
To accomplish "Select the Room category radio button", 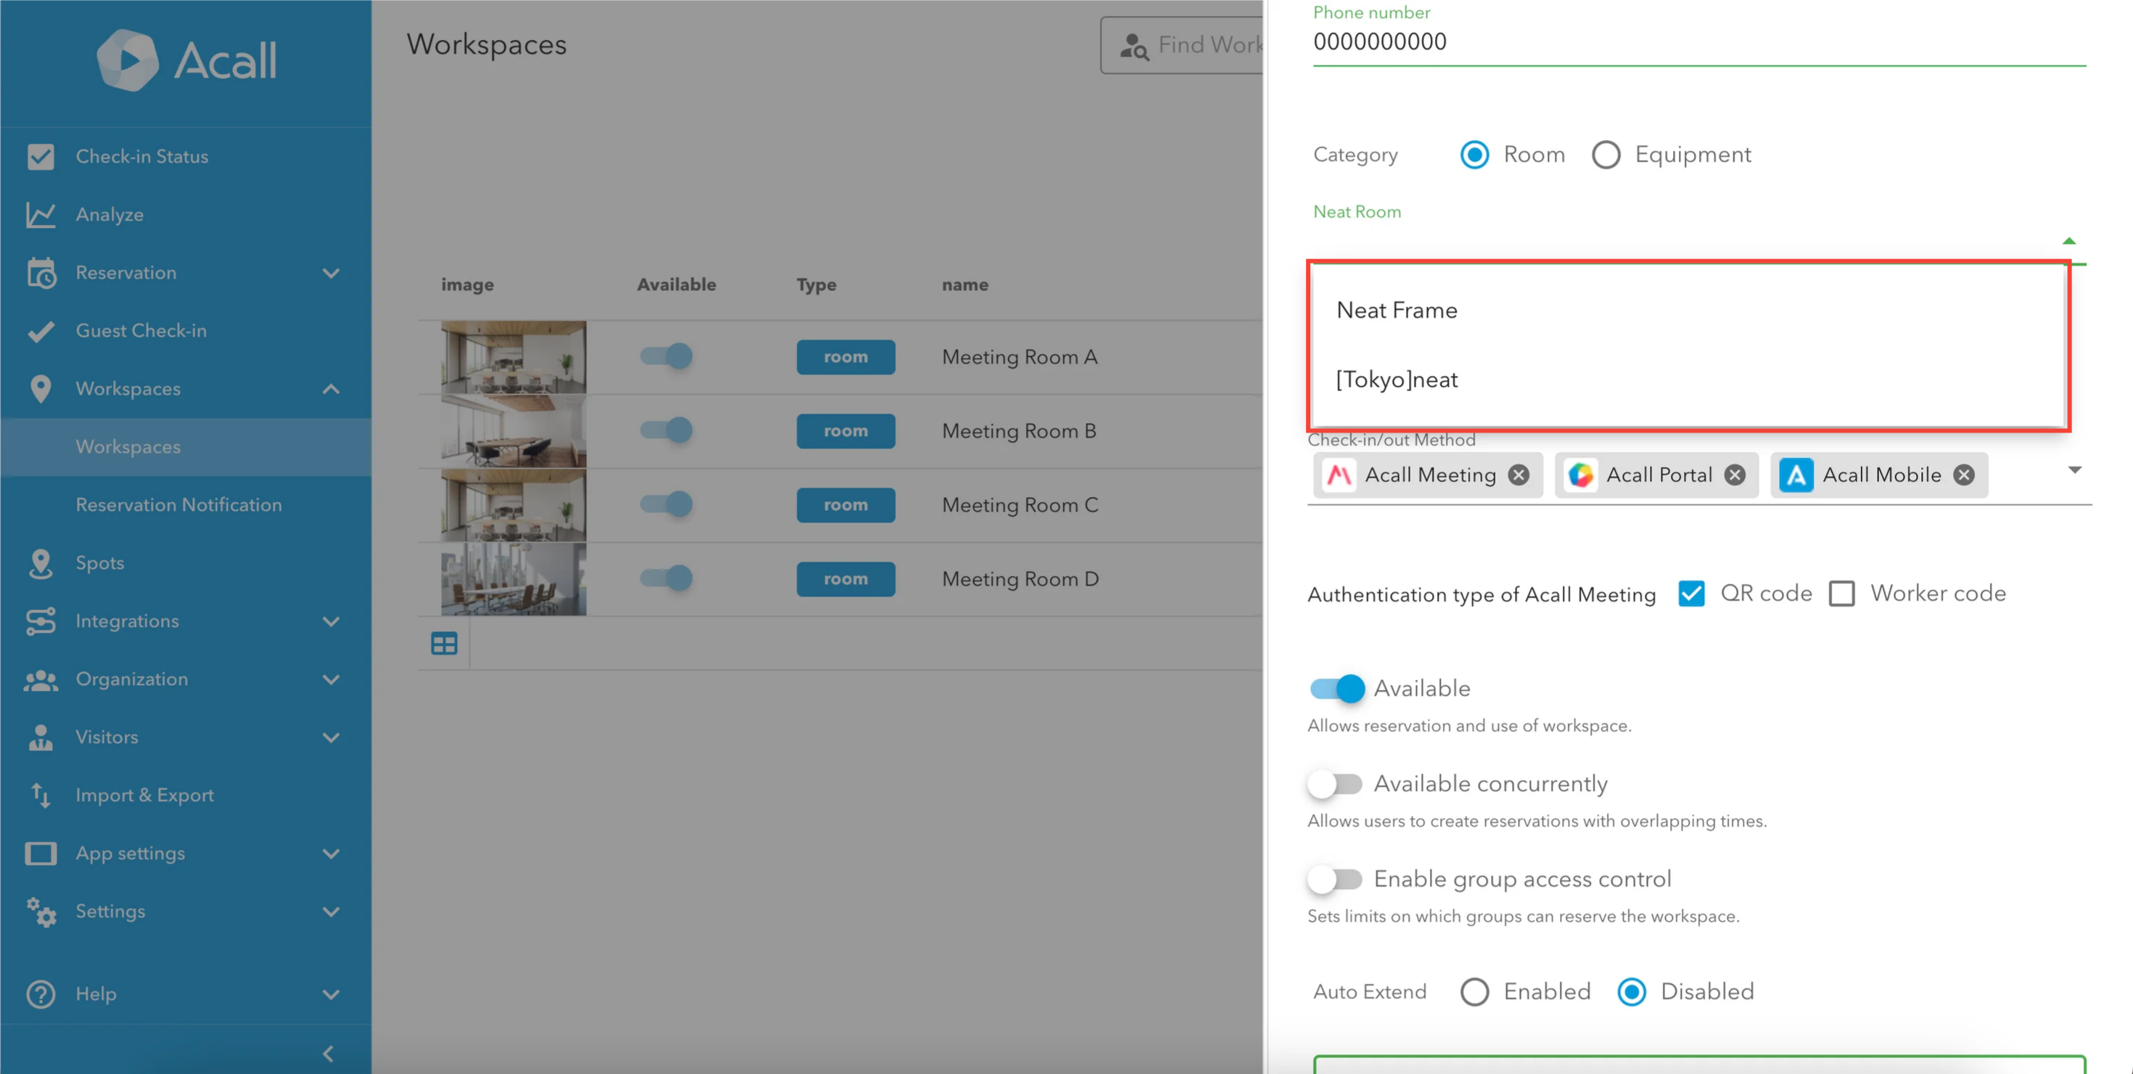I will (x=1475, y=155).
